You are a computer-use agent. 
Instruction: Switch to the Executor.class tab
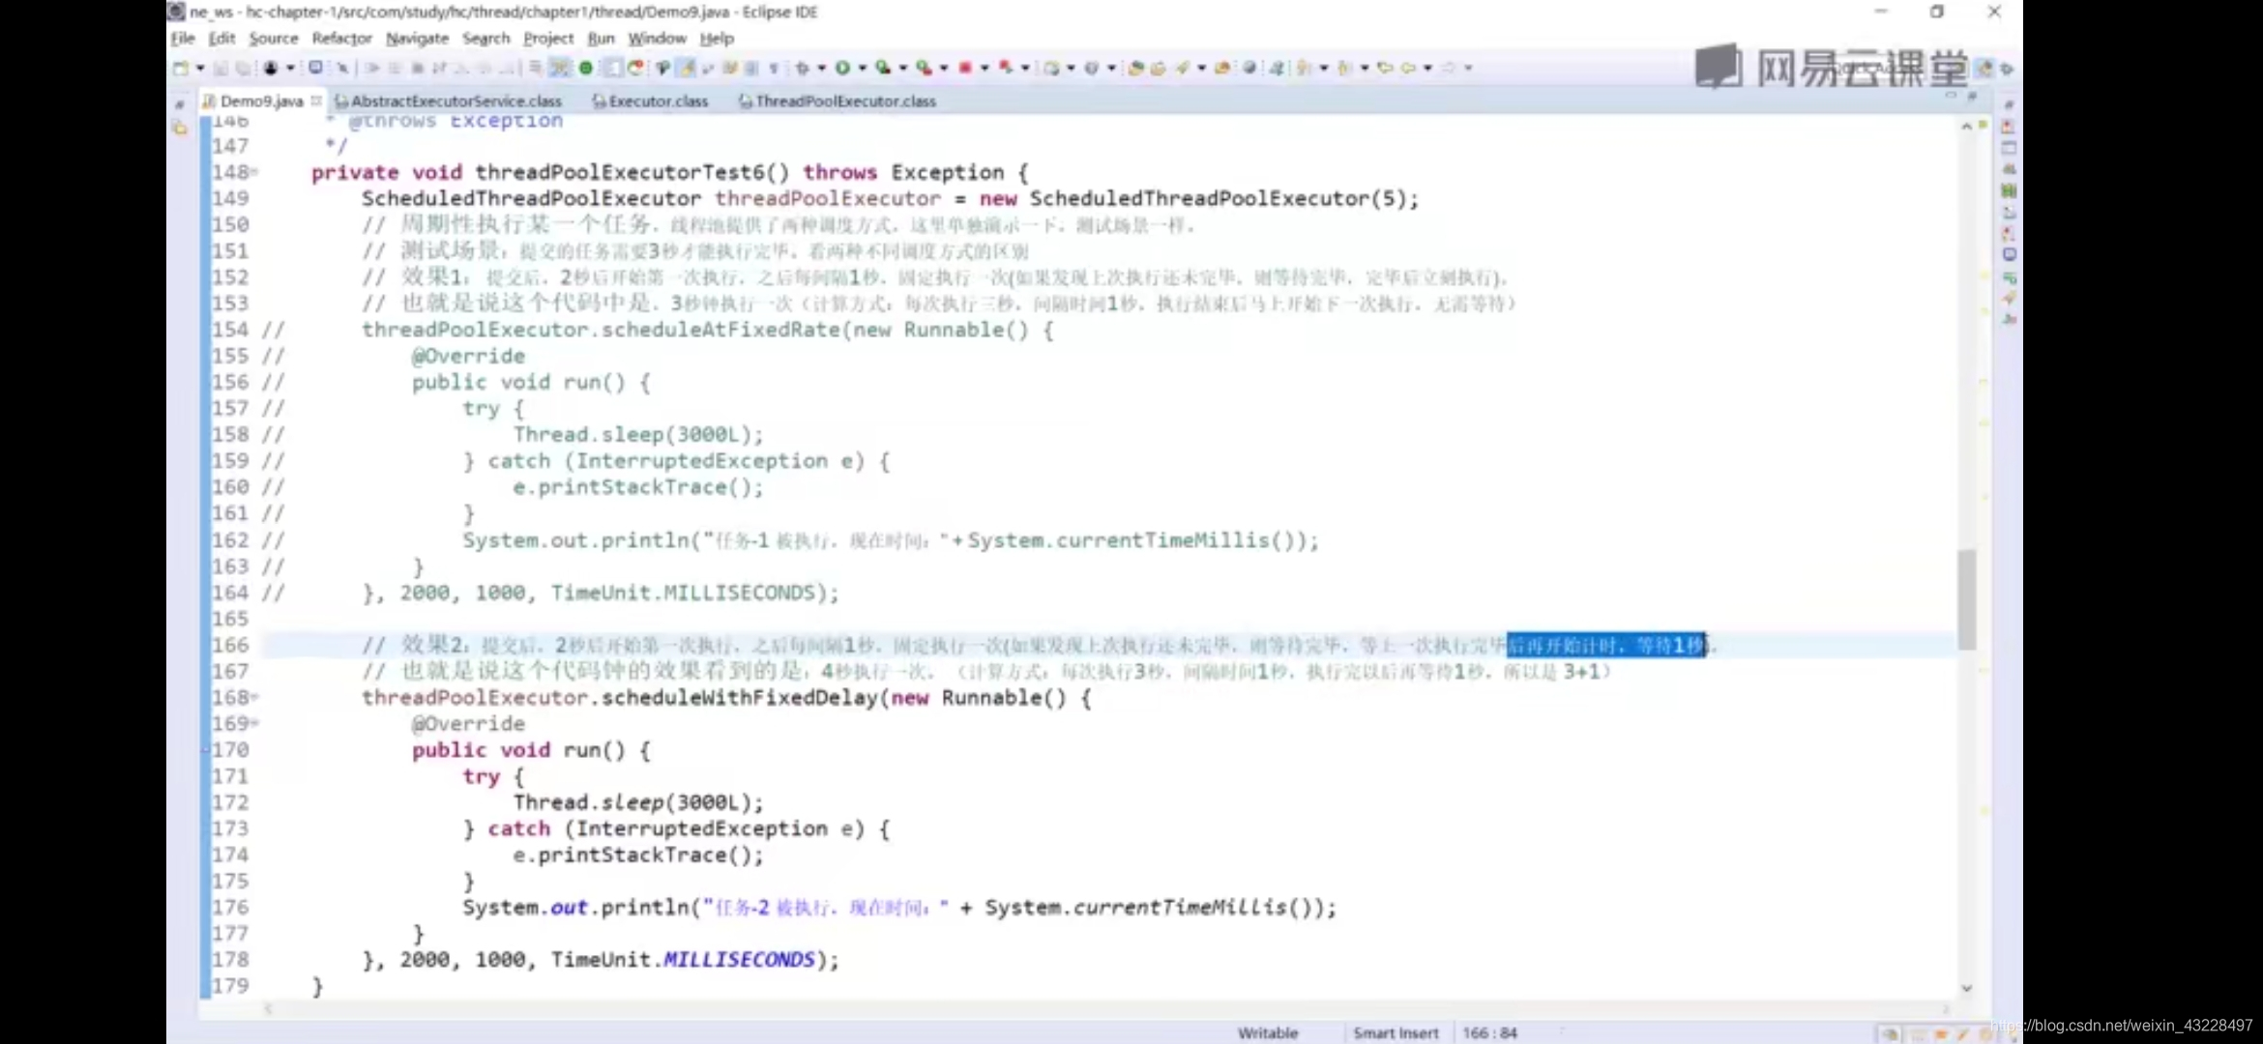click(650, 101)
